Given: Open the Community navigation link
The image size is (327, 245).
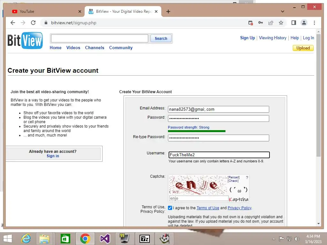Looking at the screenshot, I should point(121,48).
